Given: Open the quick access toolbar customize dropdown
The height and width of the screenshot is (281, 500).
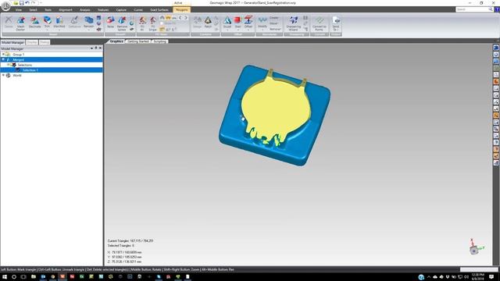Looking at the screenshot, I should click(41, 3).
